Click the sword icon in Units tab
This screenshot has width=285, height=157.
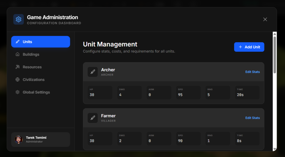(18, 42)
